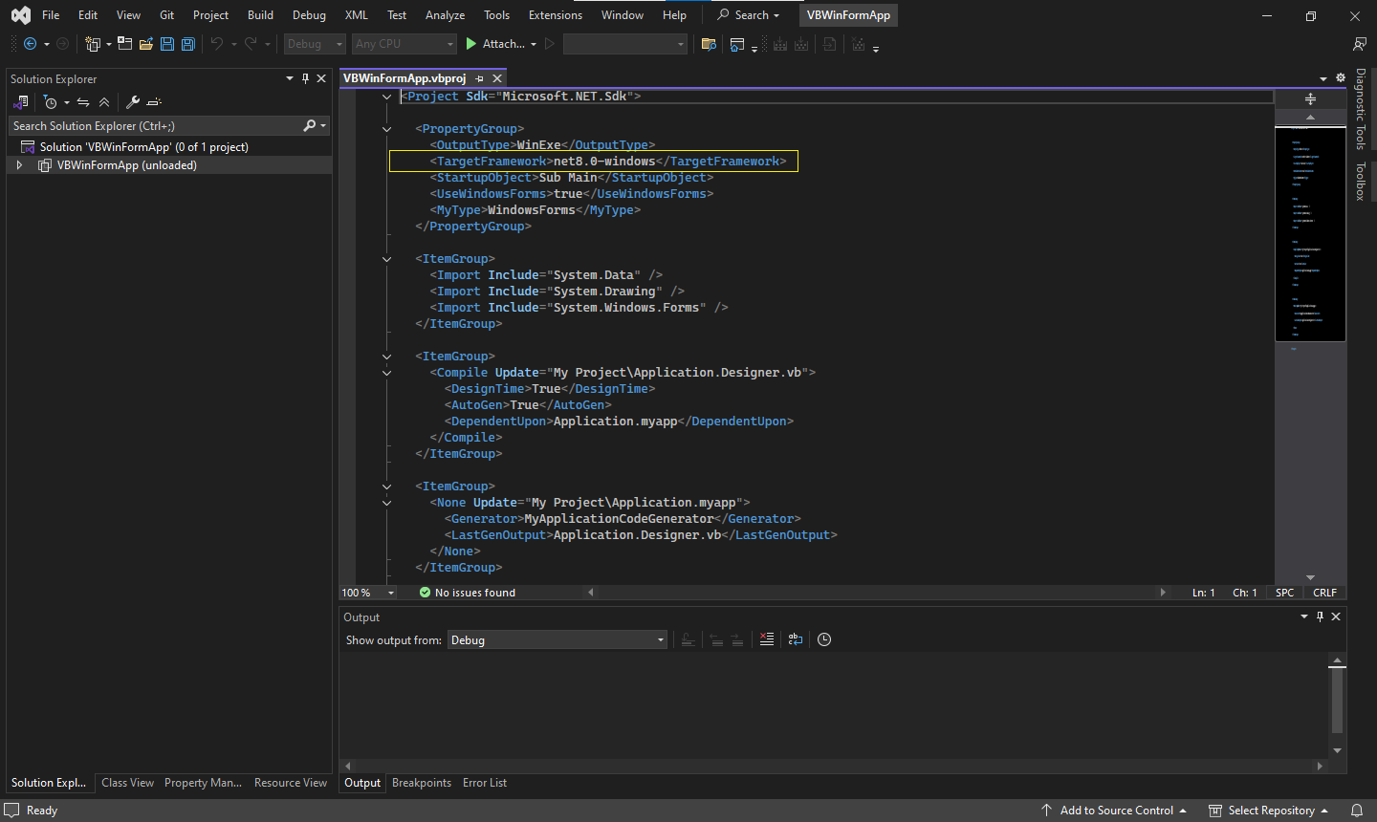Expand the VBWinFormApp (unloaded) project node
Image resolution: width=1377 pixels, height=822 pixels.
point(19,165)
